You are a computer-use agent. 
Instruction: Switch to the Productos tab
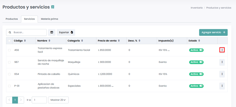(12, 19)
